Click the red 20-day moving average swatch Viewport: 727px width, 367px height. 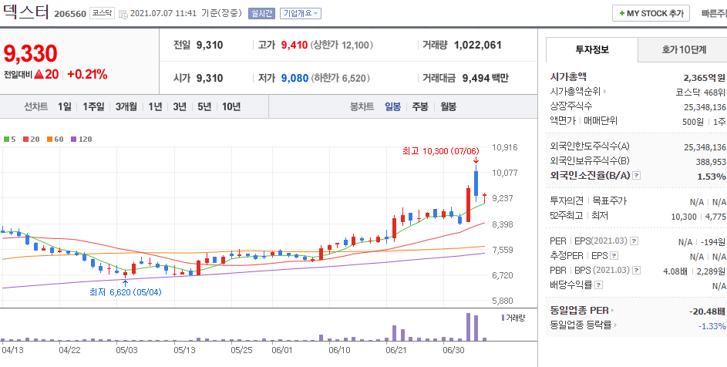25,139
